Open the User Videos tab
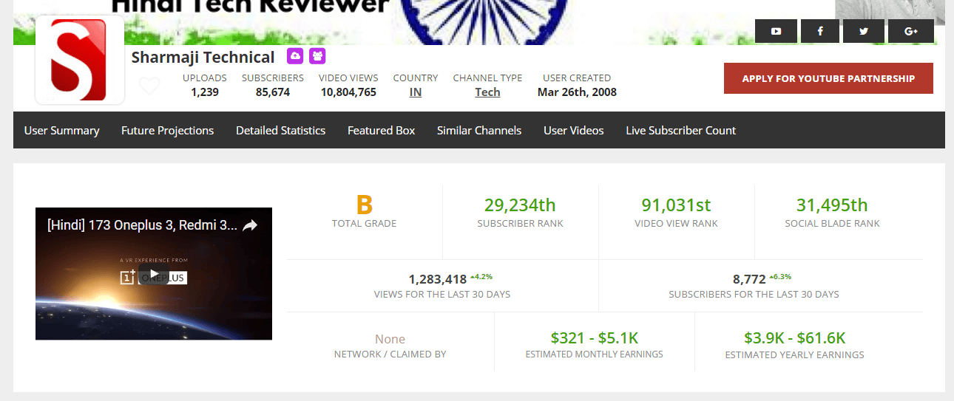 point(573,130)
